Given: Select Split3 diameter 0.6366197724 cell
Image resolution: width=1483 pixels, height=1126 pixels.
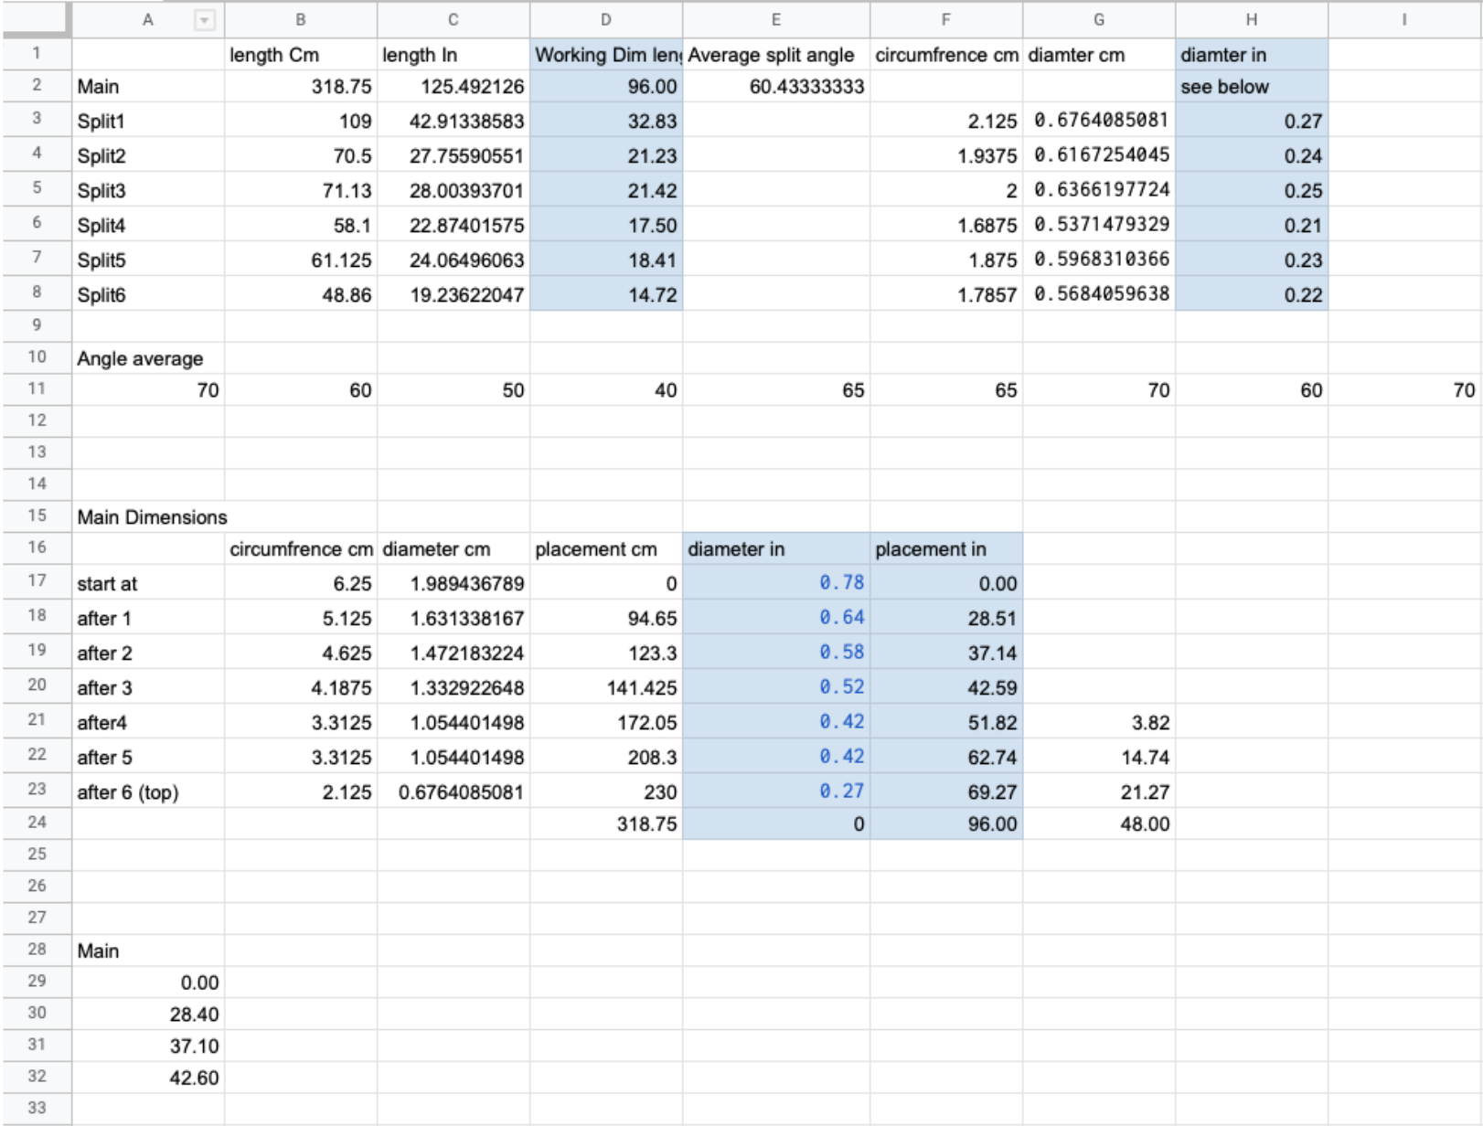Looking at the screenshot, I should coord(1099,190).
